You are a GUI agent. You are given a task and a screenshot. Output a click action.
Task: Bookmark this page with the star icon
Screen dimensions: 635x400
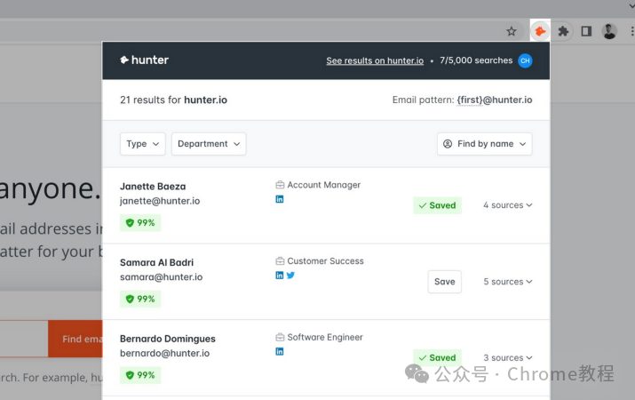pos(512,31)
